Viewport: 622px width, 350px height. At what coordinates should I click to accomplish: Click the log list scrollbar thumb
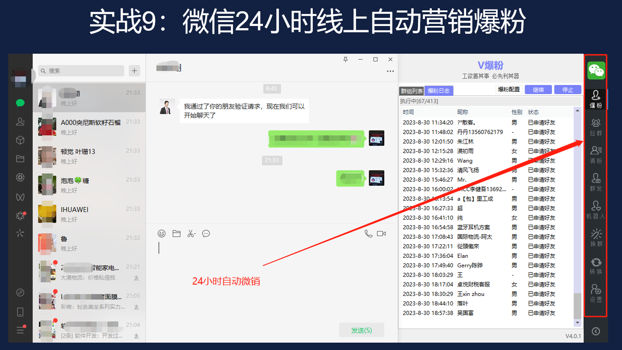click(577, 305)
